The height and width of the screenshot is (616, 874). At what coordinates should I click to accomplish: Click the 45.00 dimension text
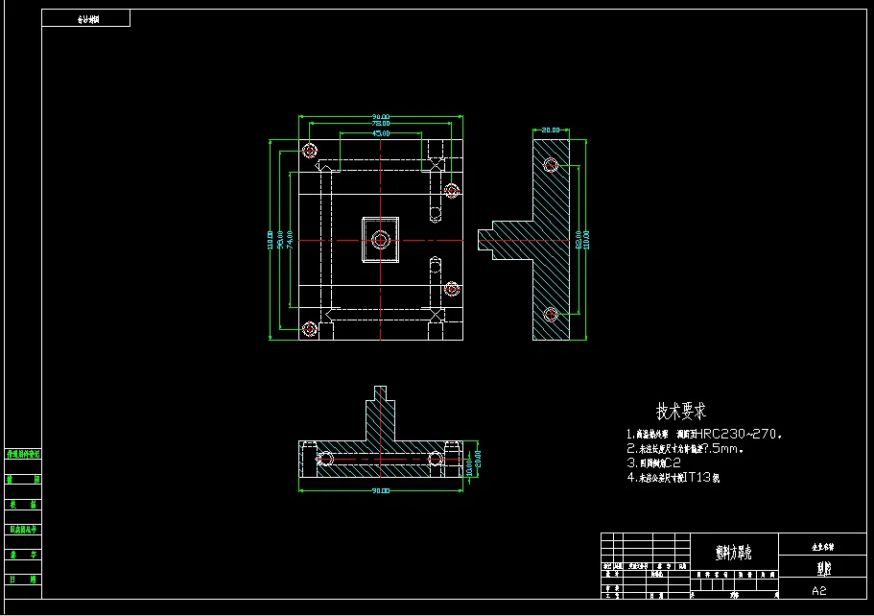coord(381,133)
